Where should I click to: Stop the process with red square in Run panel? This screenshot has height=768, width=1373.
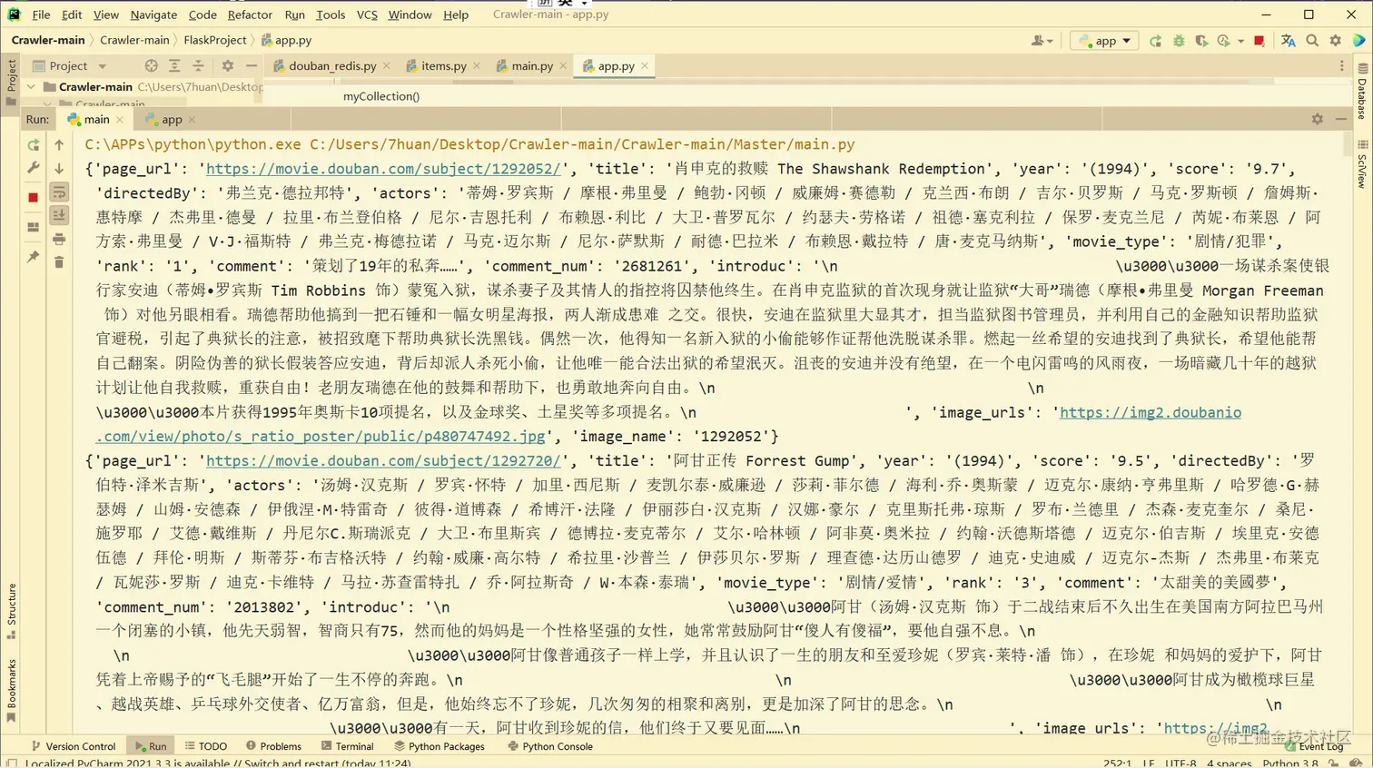pyautogui.click(x=34, y=197)
